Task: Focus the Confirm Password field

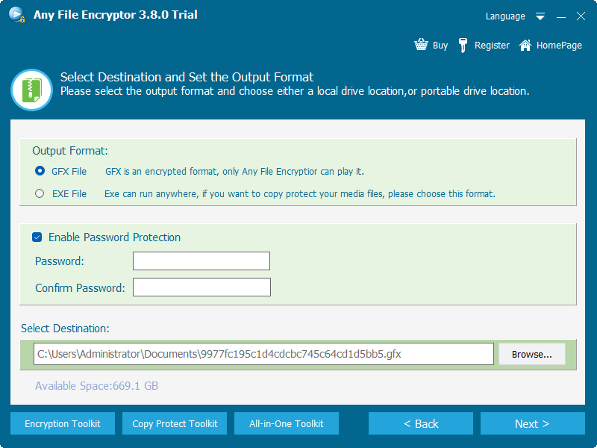Action: (x=201, y=287)
